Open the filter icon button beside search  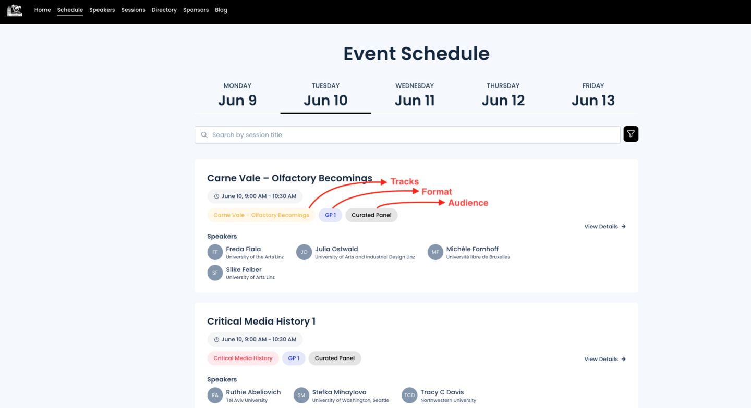click(x=631, y=134)
